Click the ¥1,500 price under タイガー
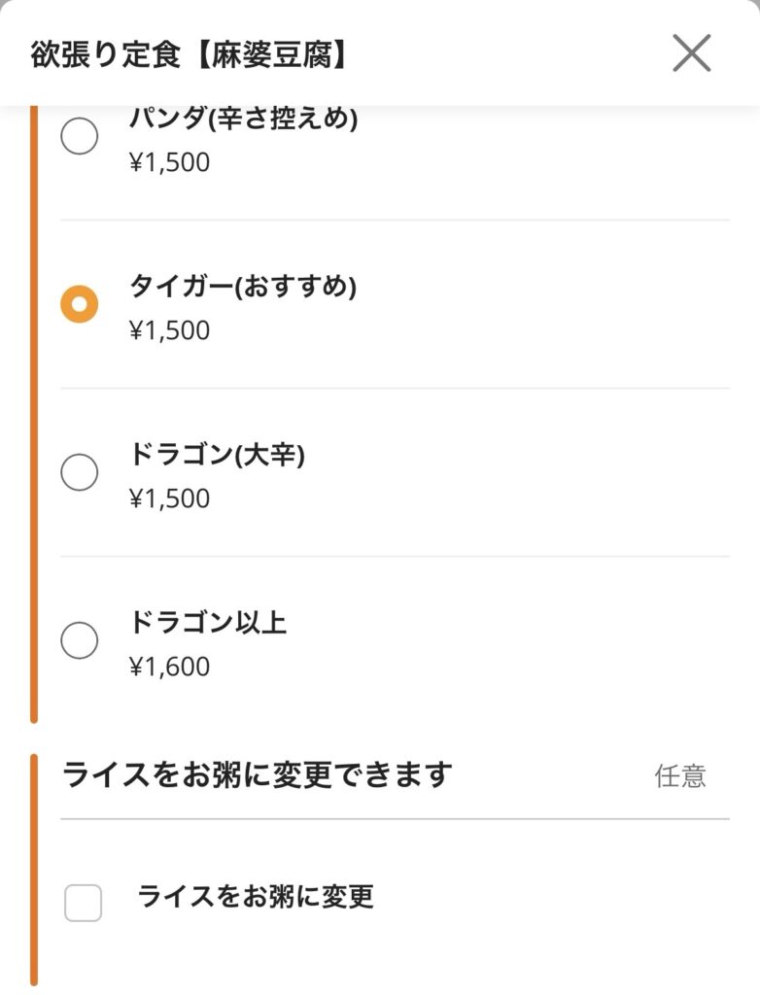The height and width of the screenshot is (995, 760). pos(169,330)
